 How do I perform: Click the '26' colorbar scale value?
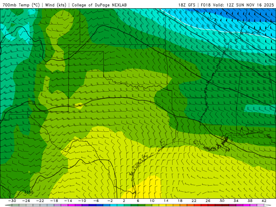coord(208,201)
